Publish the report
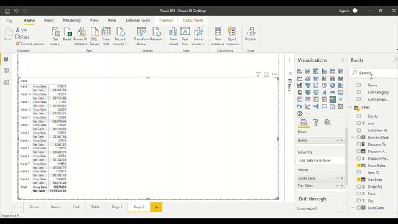Image resolution: width=398 pixels, height=224 pixels. click(x=251, y=34)
